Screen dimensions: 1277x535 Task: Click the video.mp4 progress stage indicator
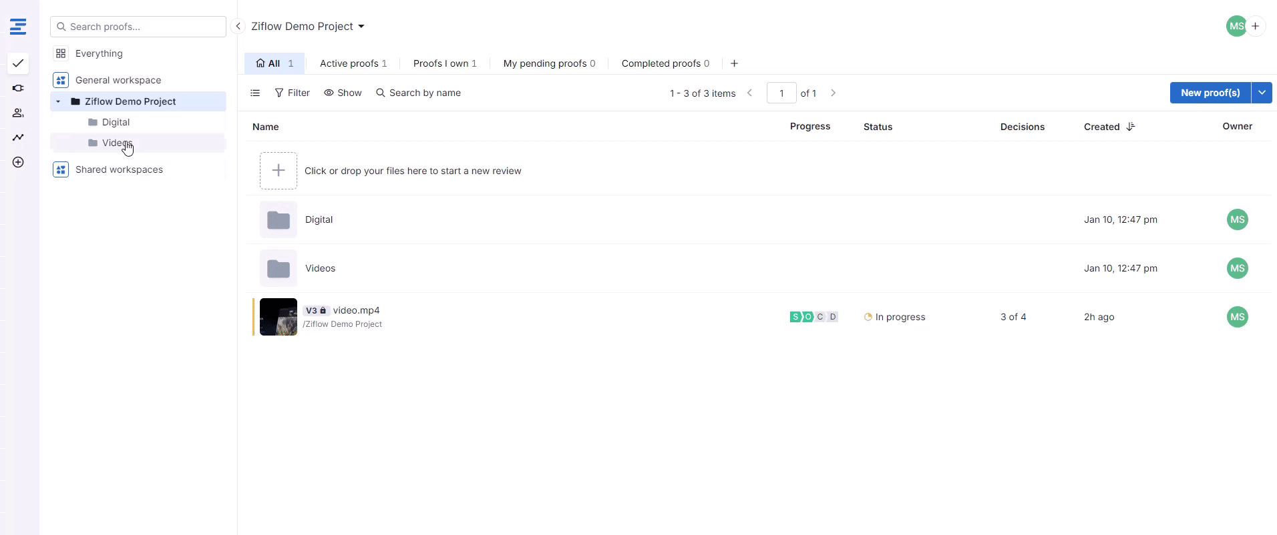click(813, 317)
